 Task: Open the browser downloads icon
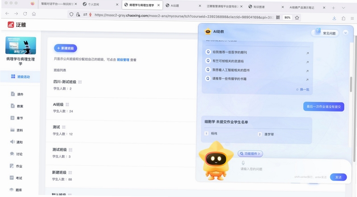pos(334,18)
